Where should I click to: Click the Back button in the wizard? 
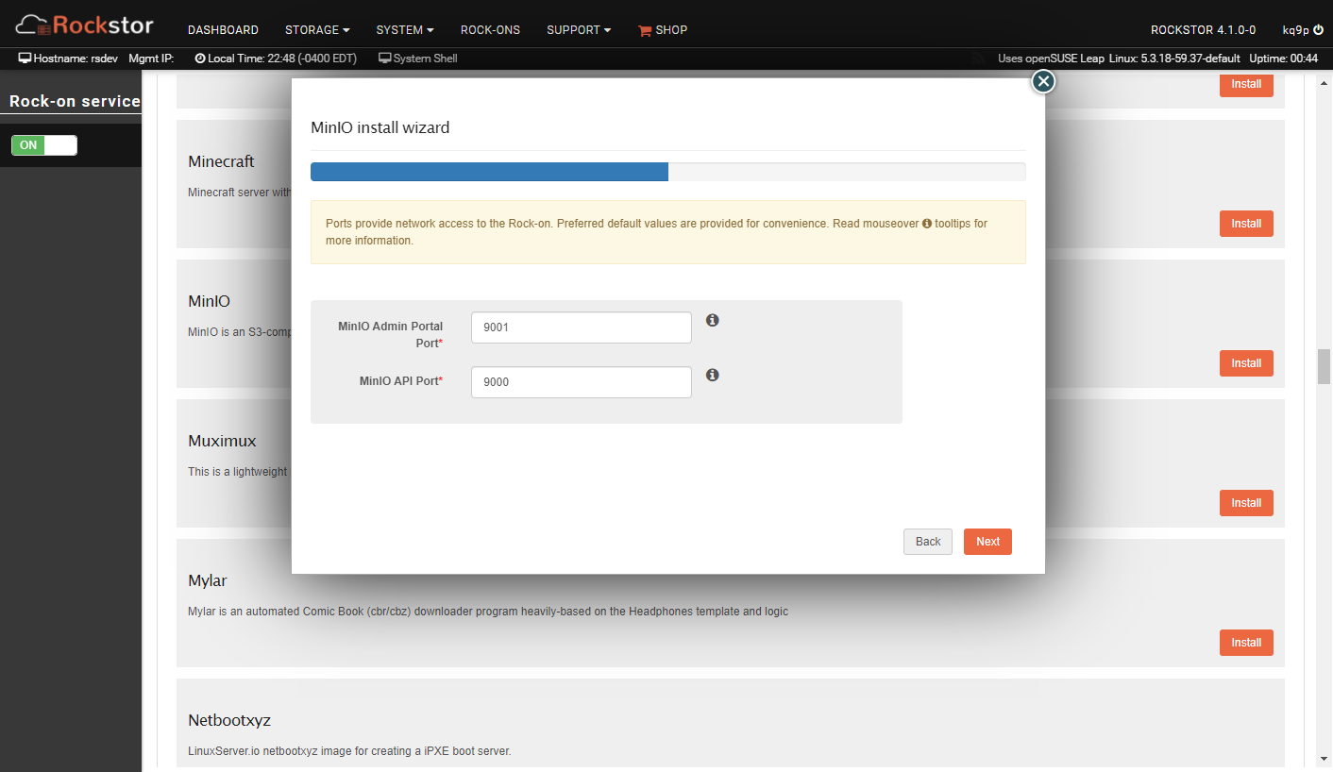928,542
